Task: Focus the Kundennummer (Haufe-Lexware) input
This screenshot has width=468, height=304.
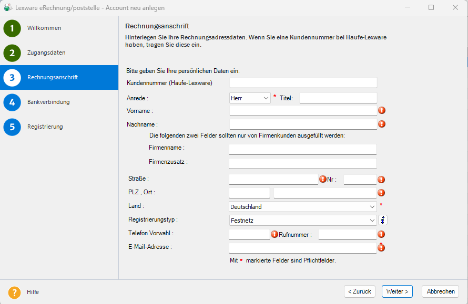Action: (x=303, y=83)
